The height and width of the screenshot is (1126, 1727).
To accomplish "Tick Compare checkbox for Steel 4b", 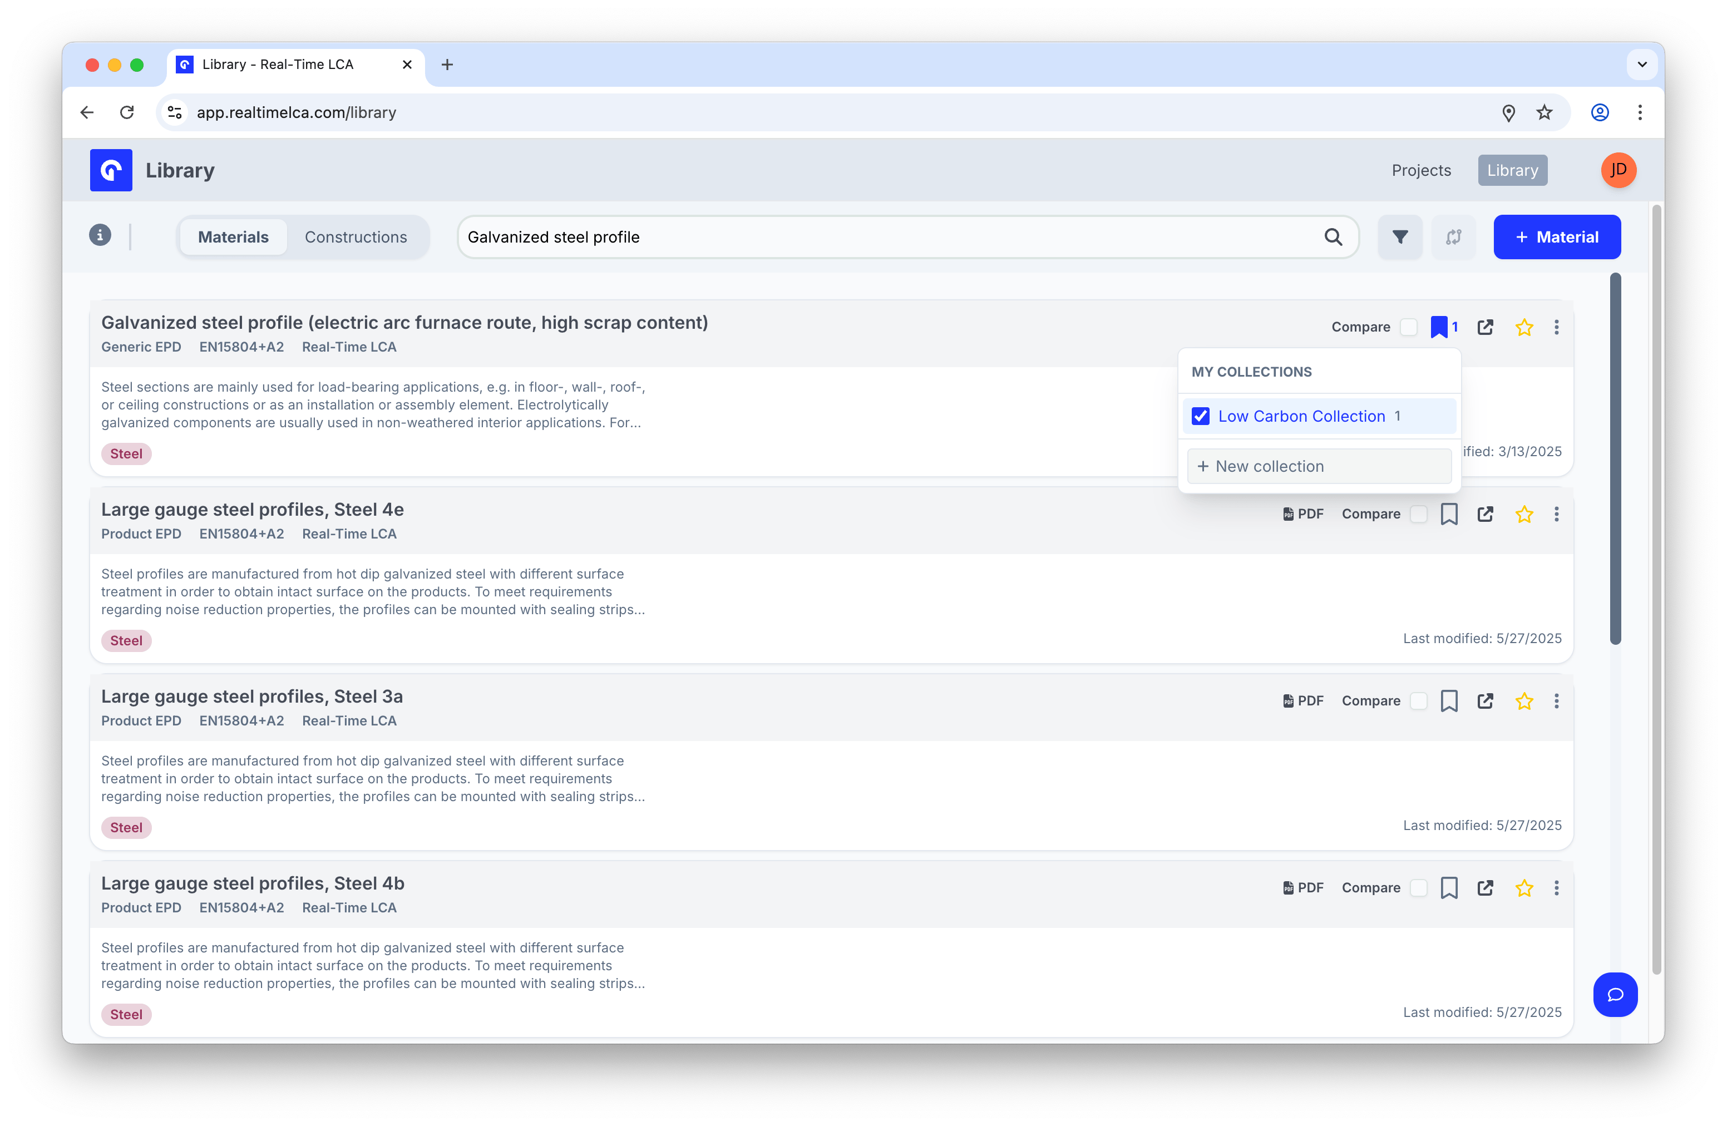I will click(1419, 888).
